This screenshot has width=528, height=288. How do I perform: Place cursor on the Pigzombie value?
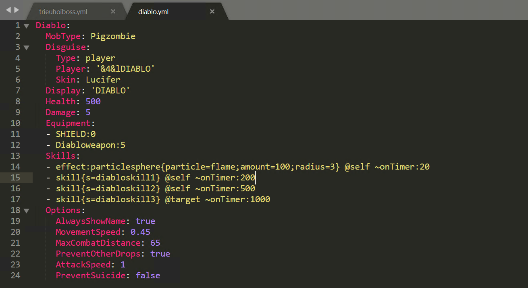pyautogui.click(x=113, y=37)
